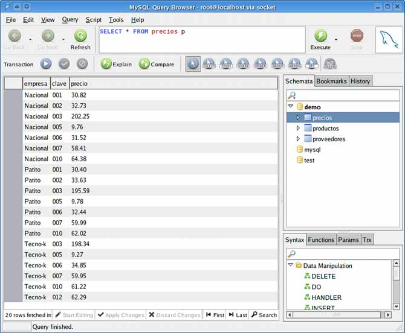Expand the precios table node

coord(298,118)
